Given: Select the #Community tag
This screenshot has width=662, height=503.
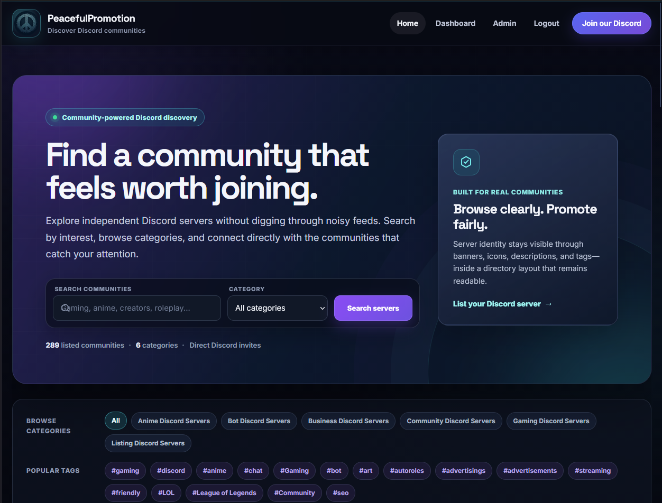Looking at the screenshot, I should 295,493.
